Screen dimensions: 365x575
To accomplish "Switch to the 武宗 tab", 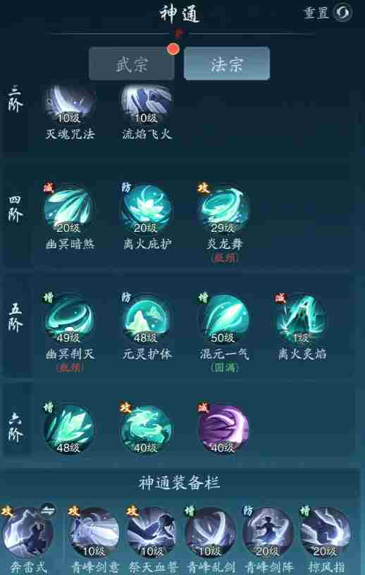I will (132, 63).
